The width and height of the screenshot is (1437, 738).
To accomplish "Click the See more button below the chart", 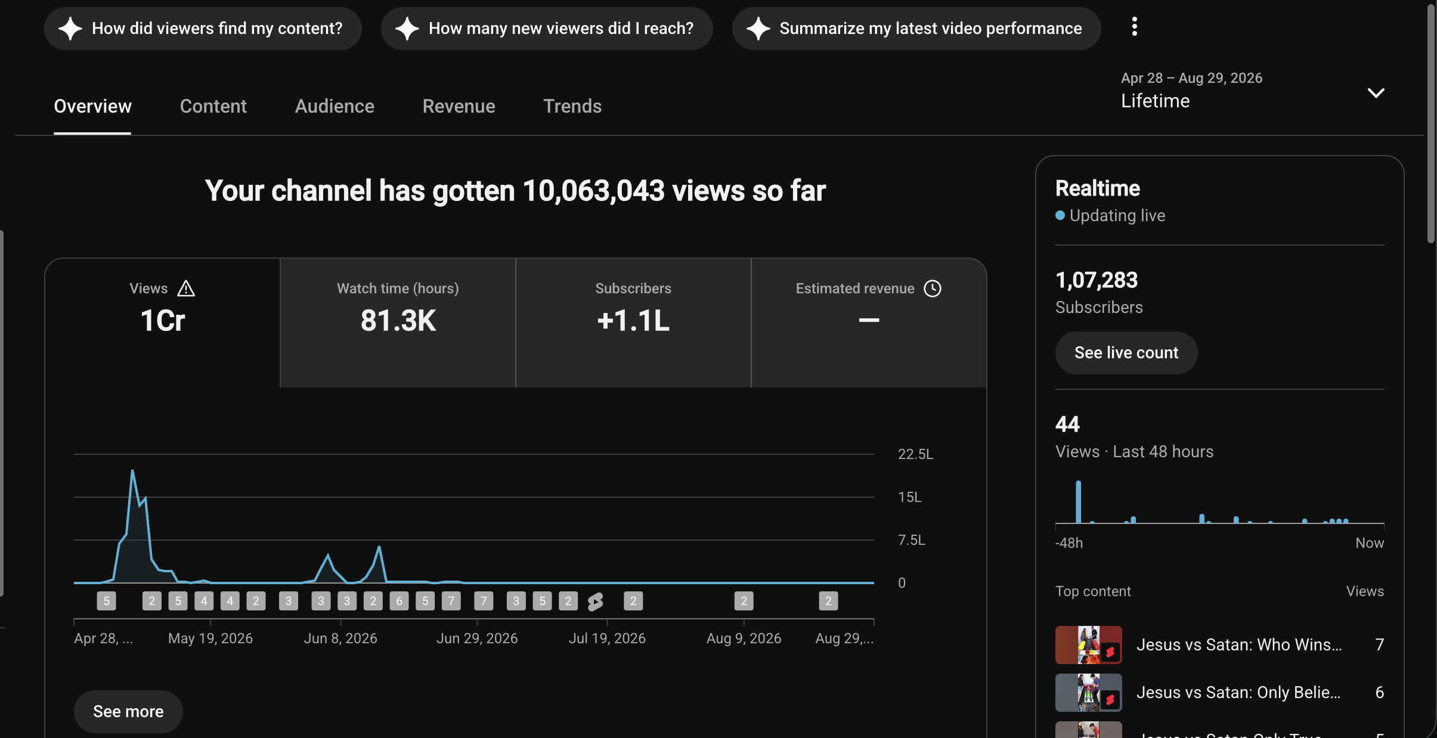I will 128,712.
